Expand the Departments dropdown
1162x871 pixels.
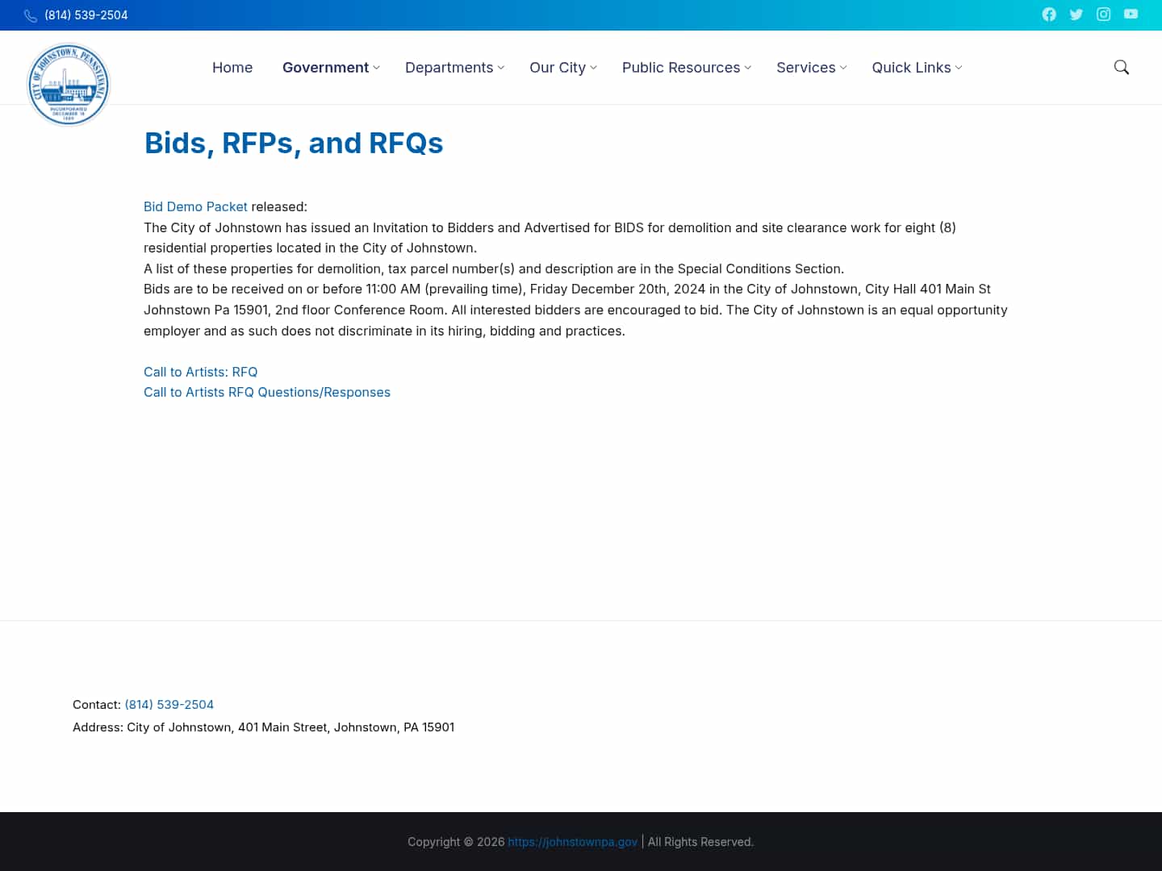click(x=449, y=68)
